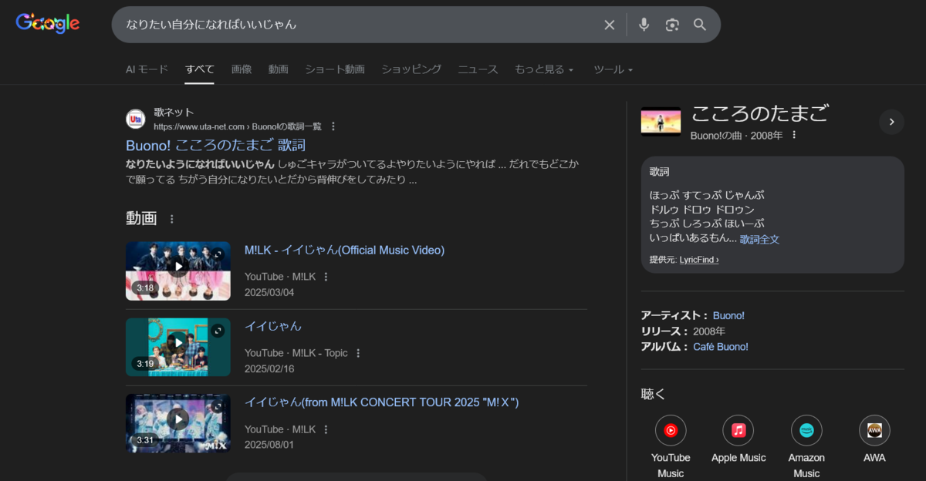
Task: Switch to ショート動画 tab
Action: pyautogui.click(x=335, y=69)
